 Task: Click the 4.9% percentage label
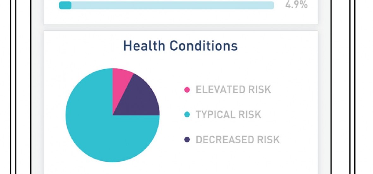[296, 5]
